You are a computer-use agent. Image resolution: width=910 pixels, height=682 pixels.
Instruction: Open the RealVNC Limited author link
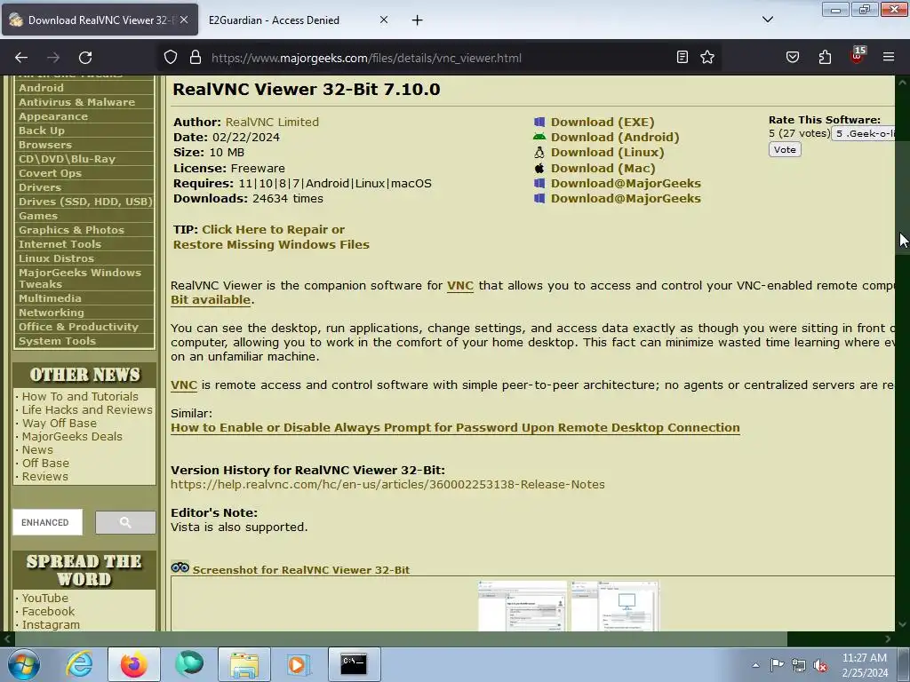tap(272, 123)
